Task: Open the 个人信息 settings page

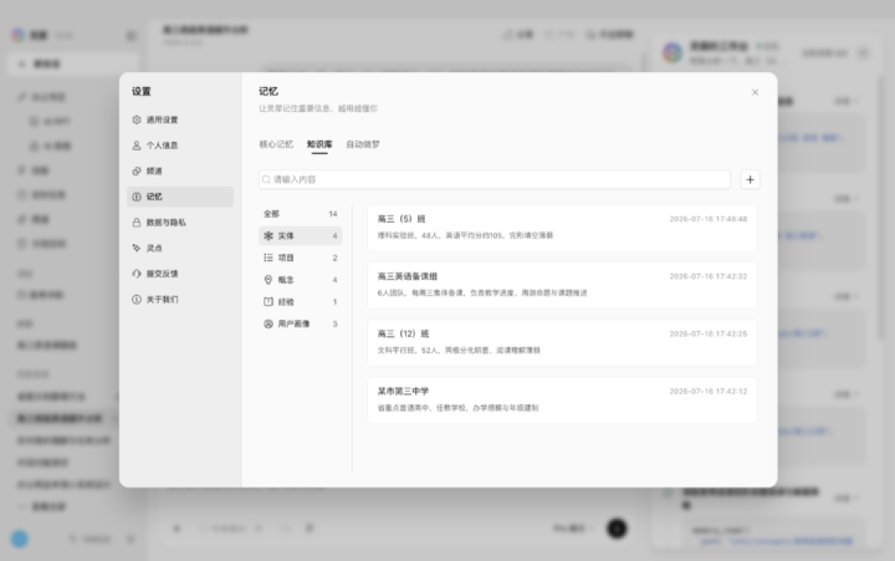Action: click(180, 146)
